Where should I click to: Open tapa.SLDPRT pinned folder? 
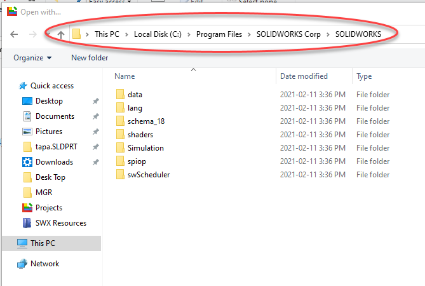tap(50, 147)
